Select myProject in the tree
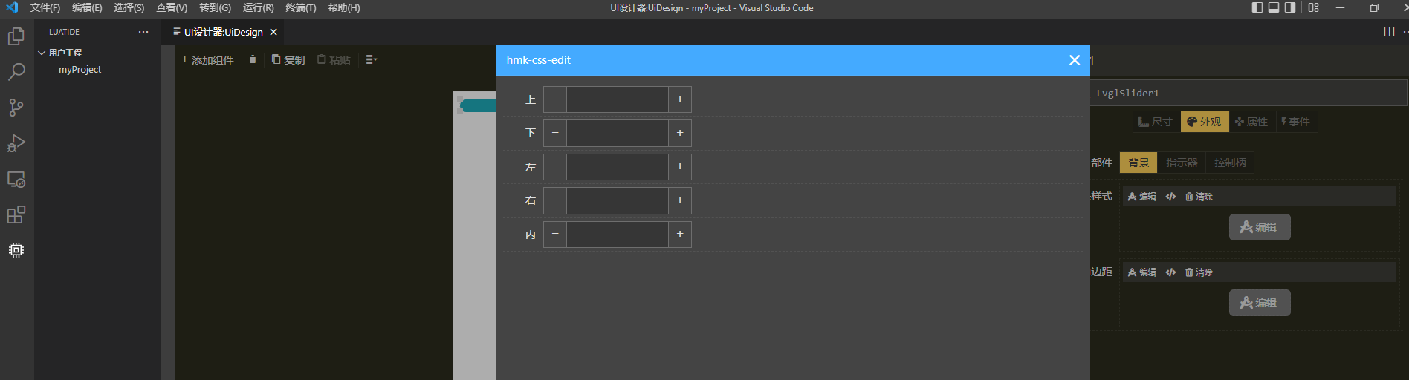 click(x=80, y=69)
